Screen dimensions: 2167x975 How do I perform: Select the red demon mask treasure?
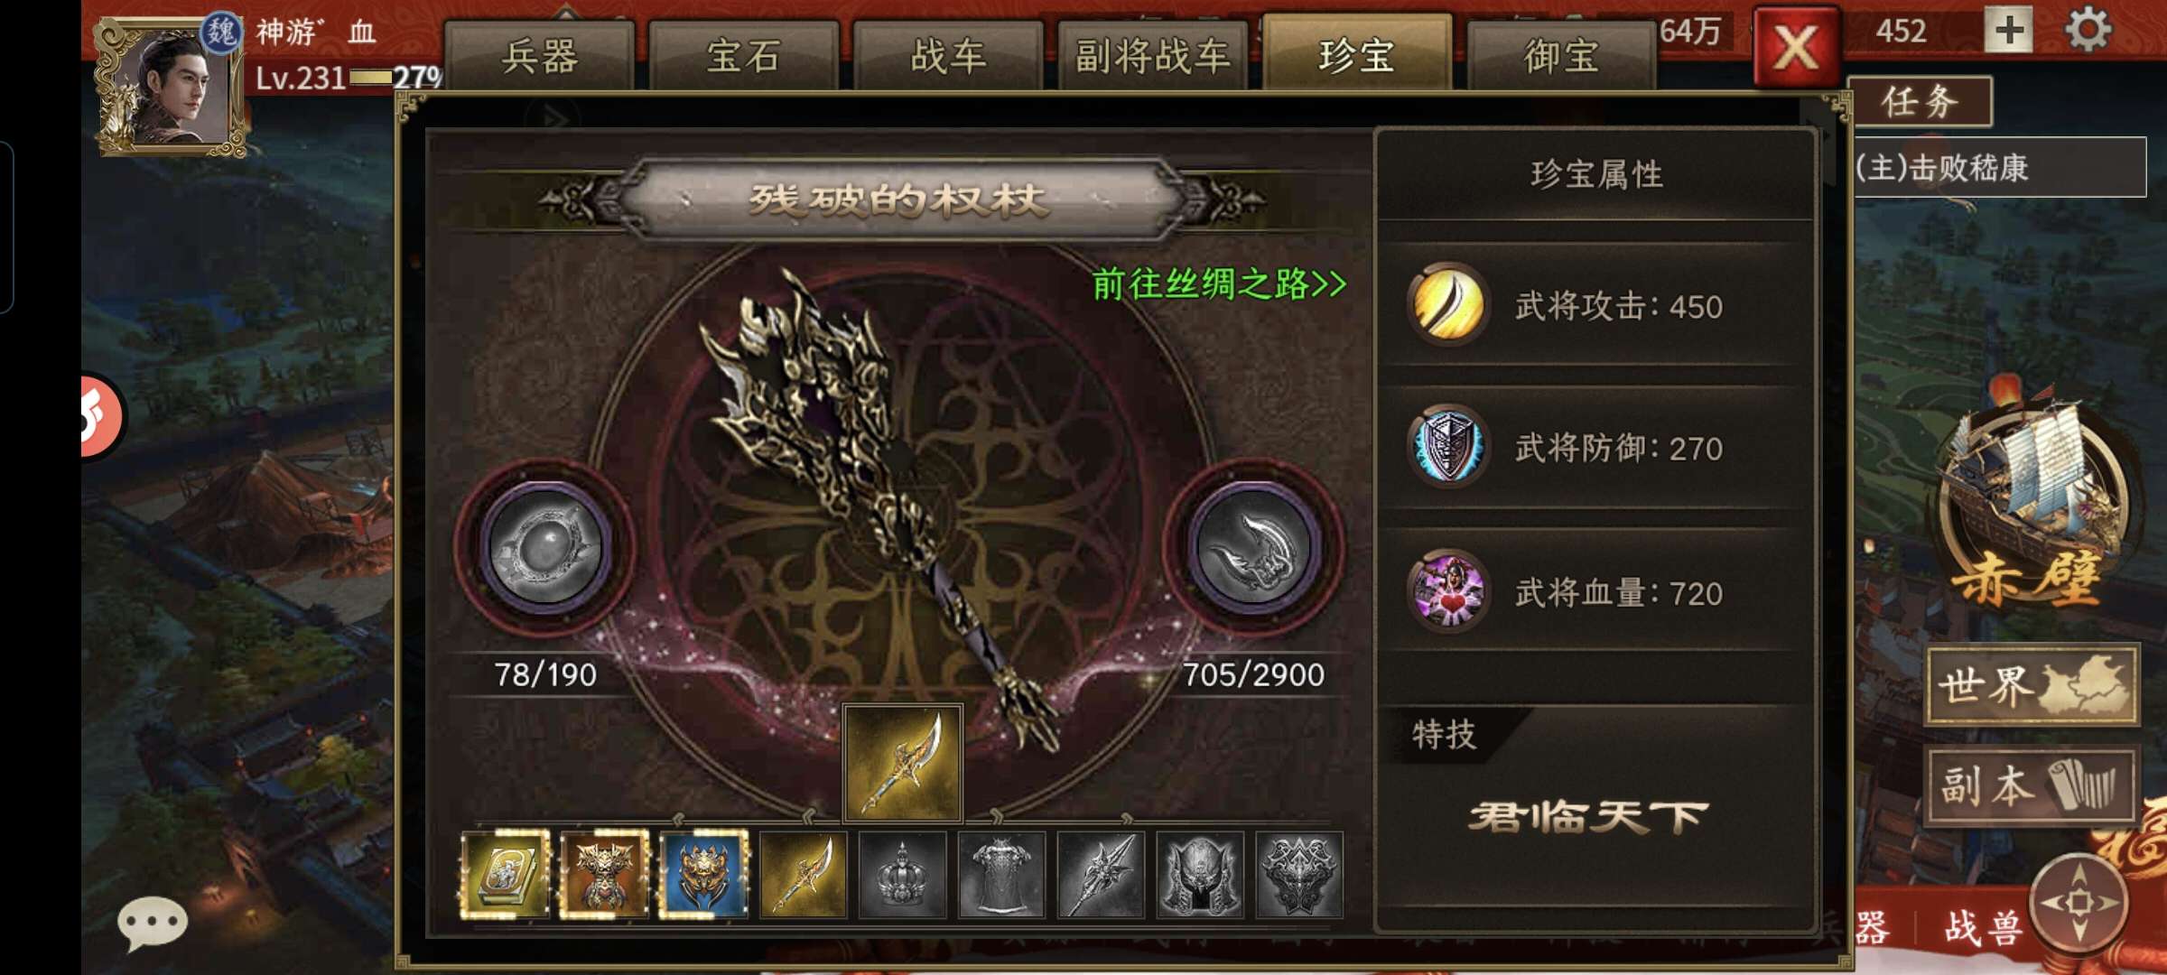point(604,874)
